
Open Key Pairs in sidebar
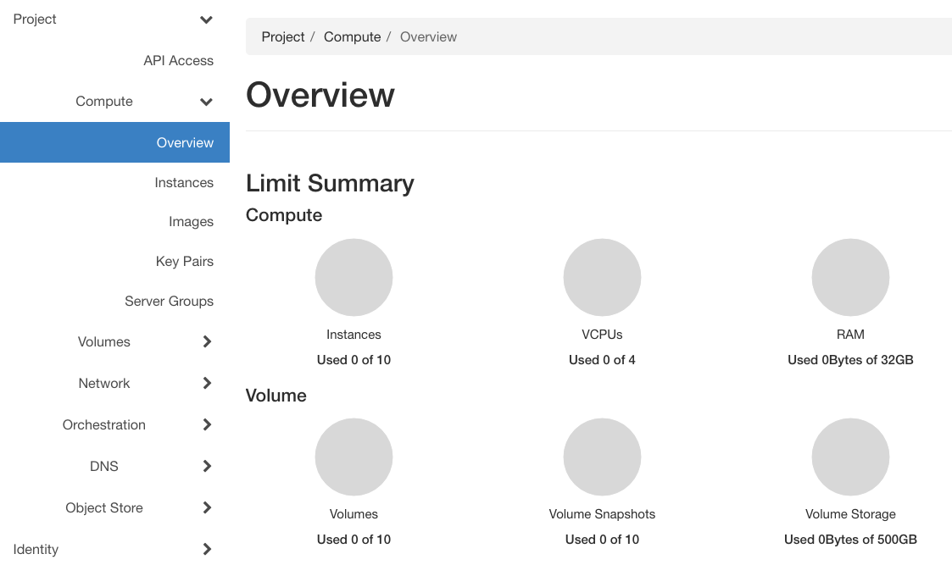(184, 262)
